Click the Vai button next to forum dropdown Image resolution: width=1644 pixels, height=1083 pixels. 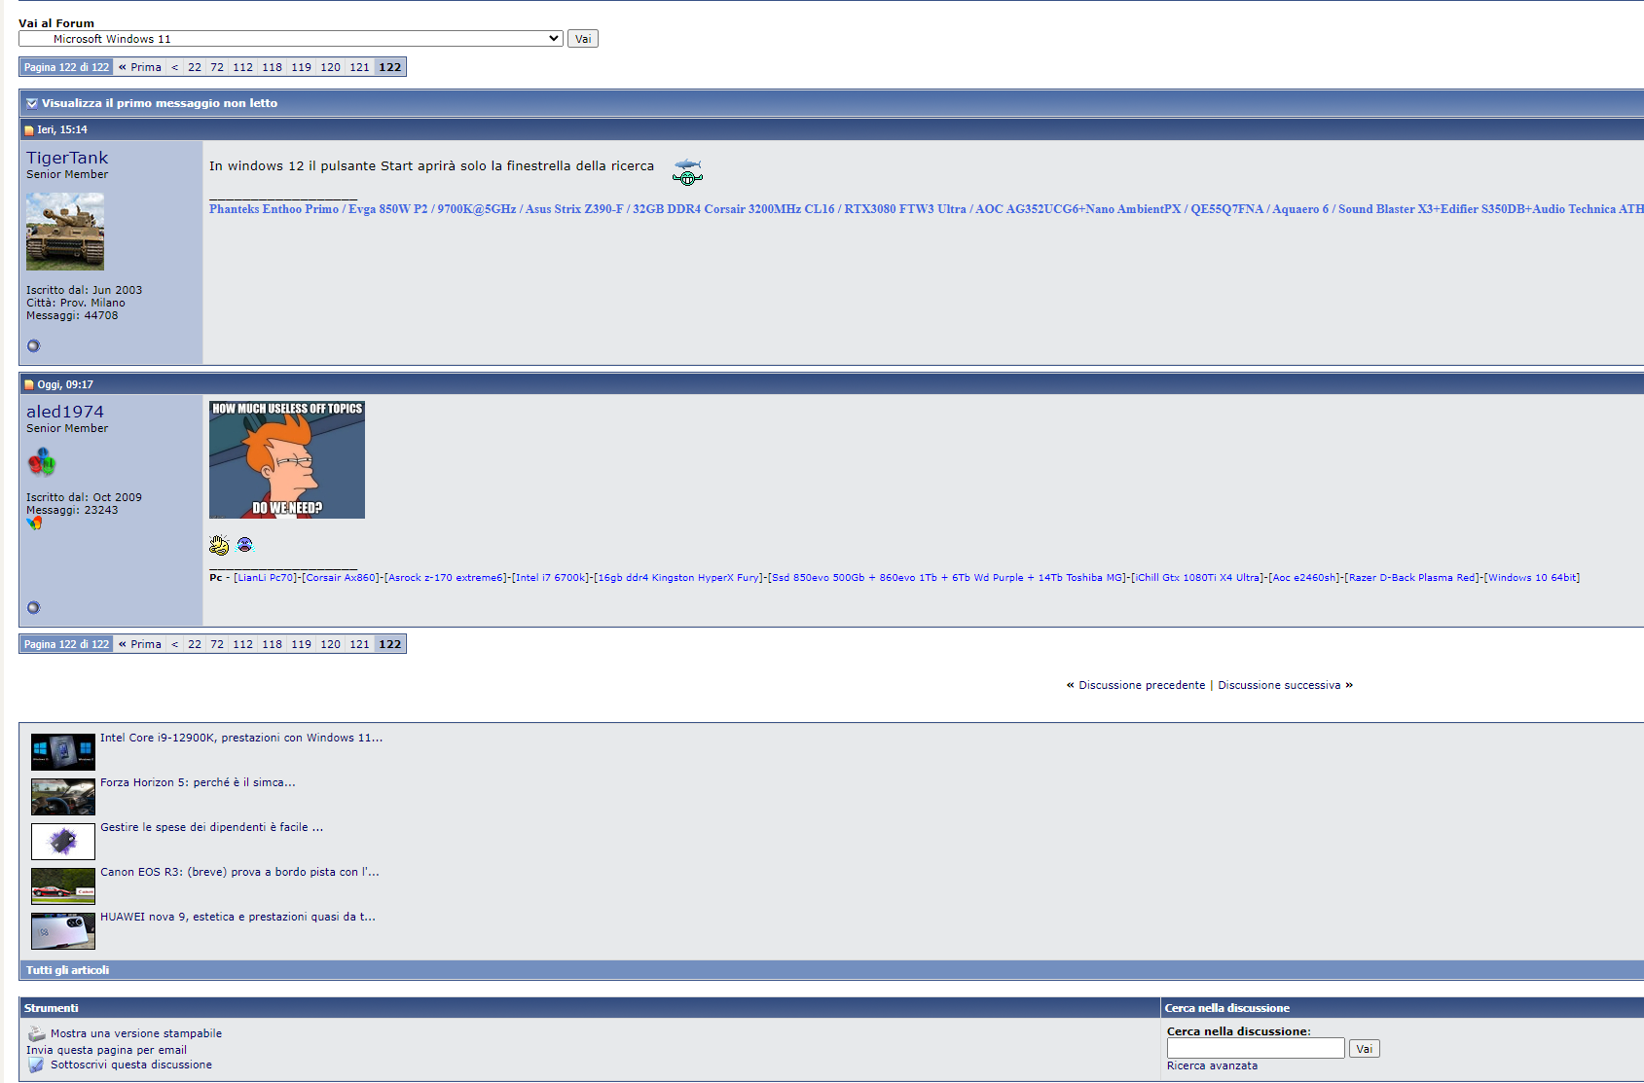[x=582, y=39]
